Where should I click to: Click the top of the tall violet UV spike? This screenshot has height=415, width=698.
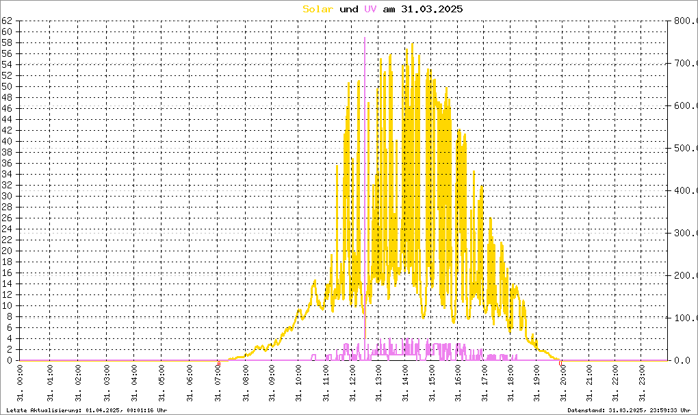pos(365,38)
